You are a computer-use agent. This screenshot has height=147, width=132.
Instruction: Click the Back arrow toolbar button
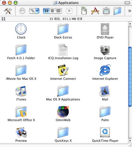point(22,11)
